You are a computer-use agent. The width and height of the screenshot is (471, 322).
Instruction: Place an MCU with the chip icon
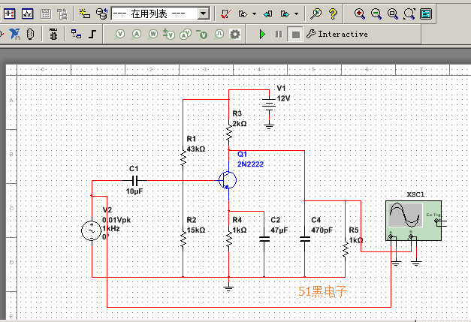[53, 35]
